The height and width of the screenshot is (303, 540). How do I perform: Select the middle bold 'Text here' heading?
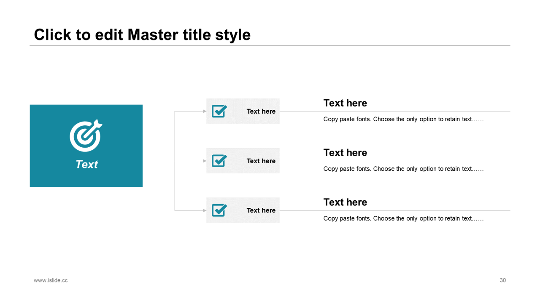pos(345,153)
